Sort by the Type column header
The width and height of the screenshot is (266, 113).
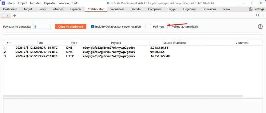point(74,43)
